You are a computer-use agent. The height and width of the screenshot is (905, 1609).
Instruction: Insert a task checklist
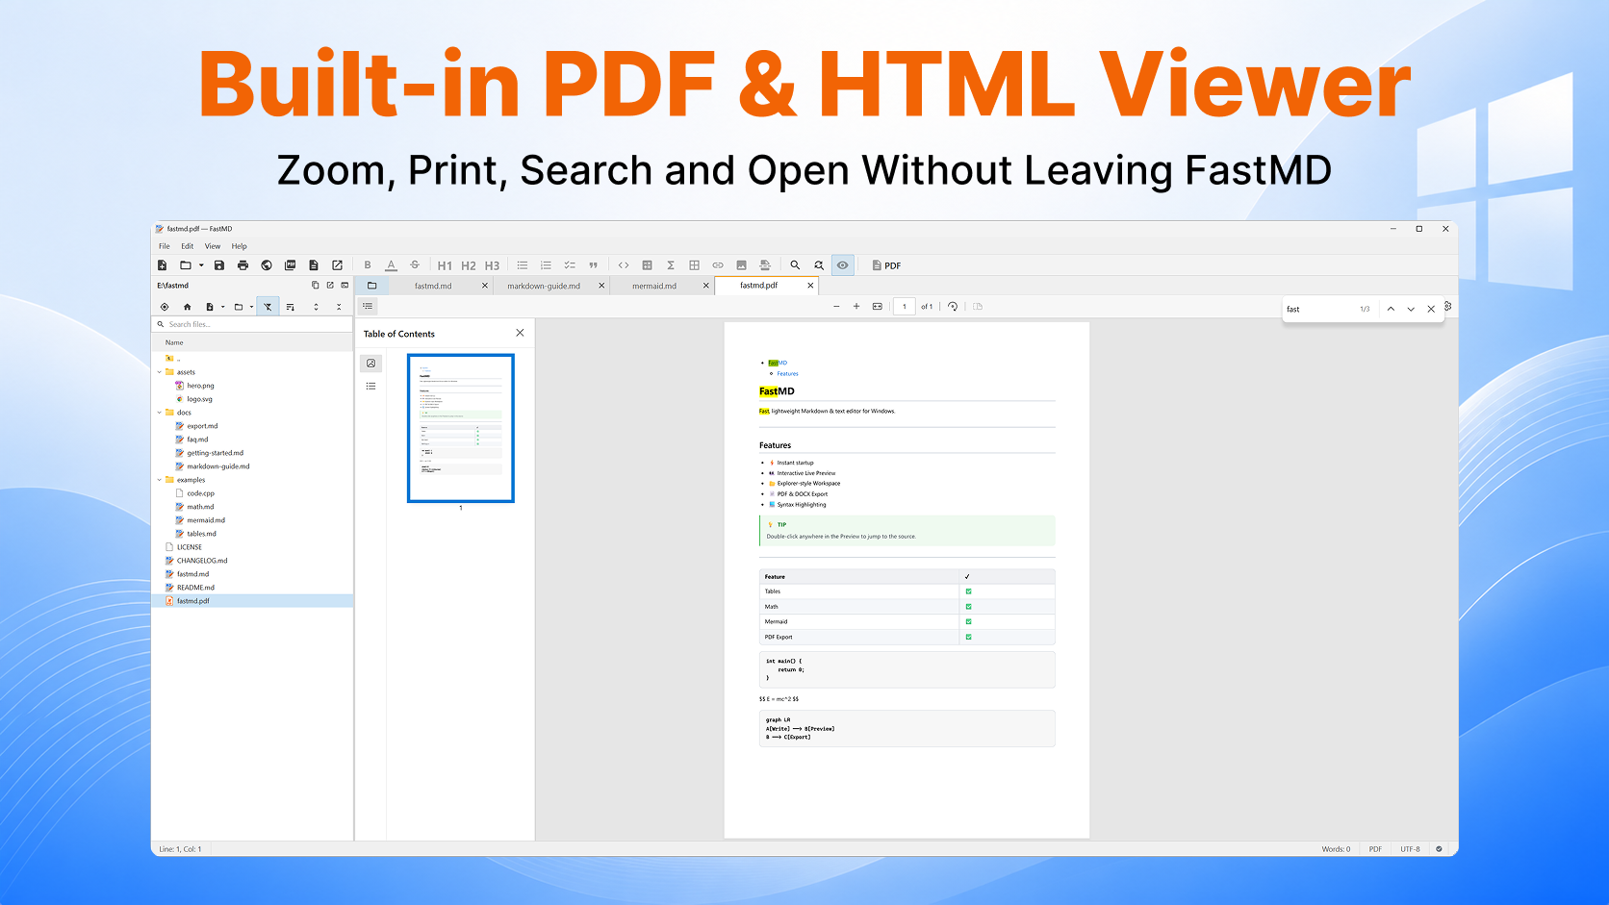570,265
